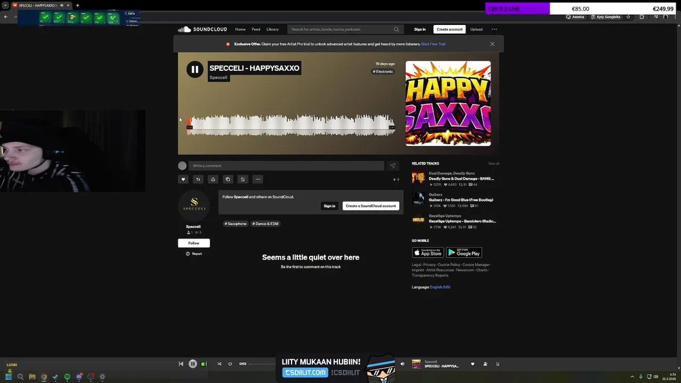Viewport: 681px width, 383px height.
Task: Mute the browser tab audio icon
Action: [62, 5]
